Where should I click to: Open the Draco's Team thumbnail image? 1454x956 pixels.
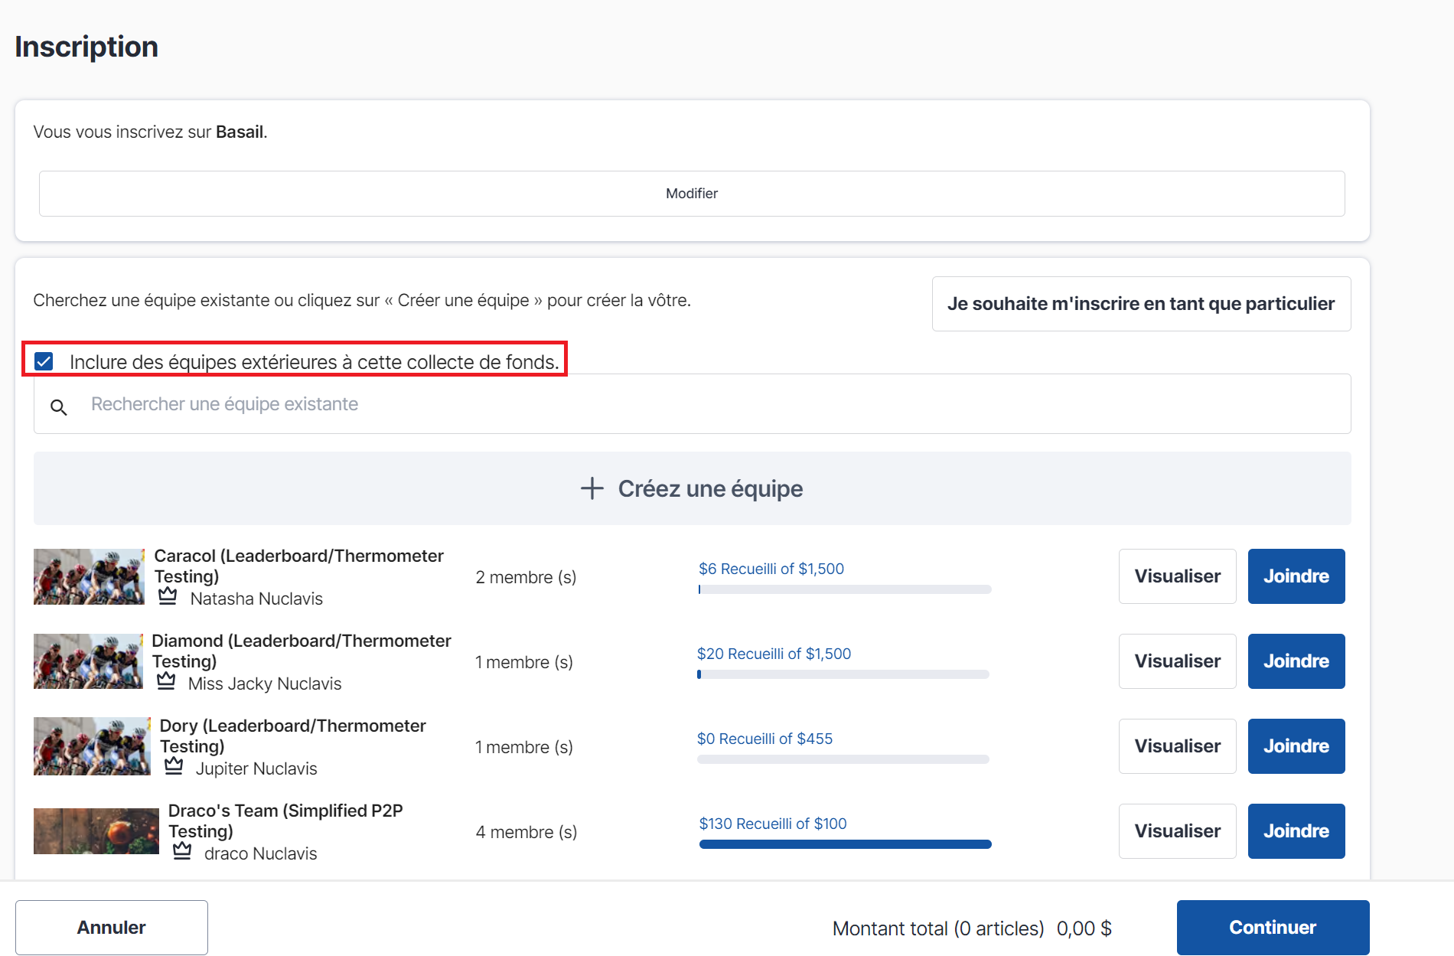click(96, 831)
